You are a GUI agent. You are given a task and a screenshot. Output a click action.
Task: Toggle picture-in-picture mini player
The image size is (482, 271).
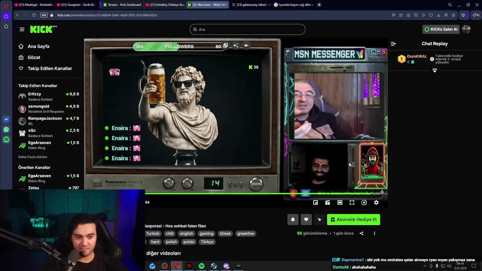(316, 202)
